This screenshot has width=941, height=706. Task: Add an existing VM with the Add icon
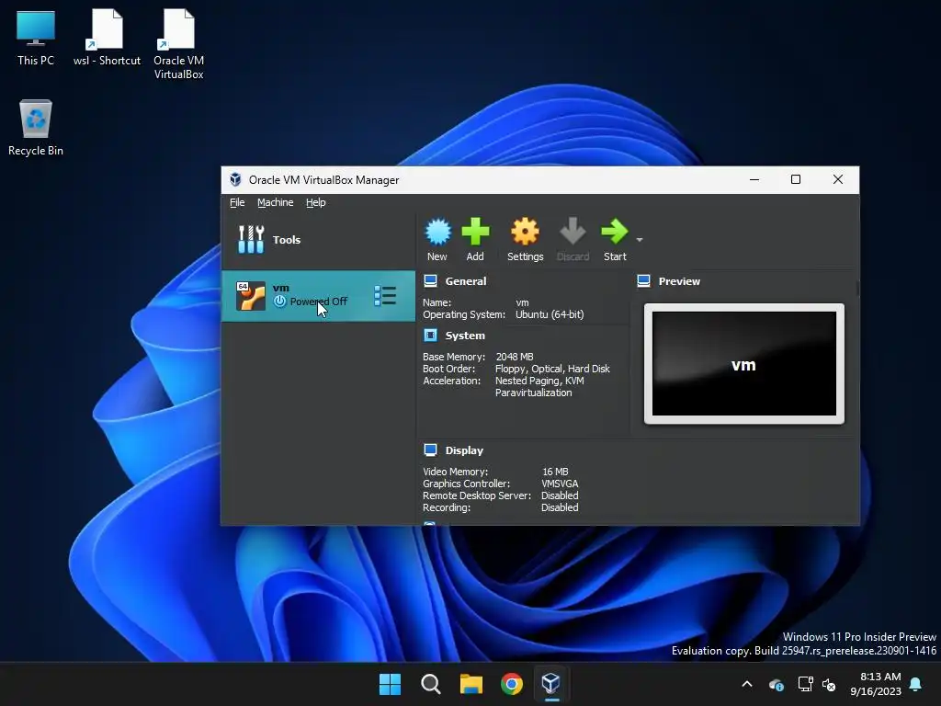click(475, 232)
